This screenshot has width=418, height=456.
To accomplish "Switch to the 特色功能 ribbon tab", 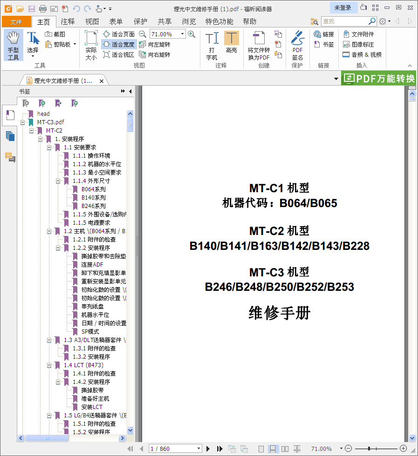I will click(x=219, y=21).
